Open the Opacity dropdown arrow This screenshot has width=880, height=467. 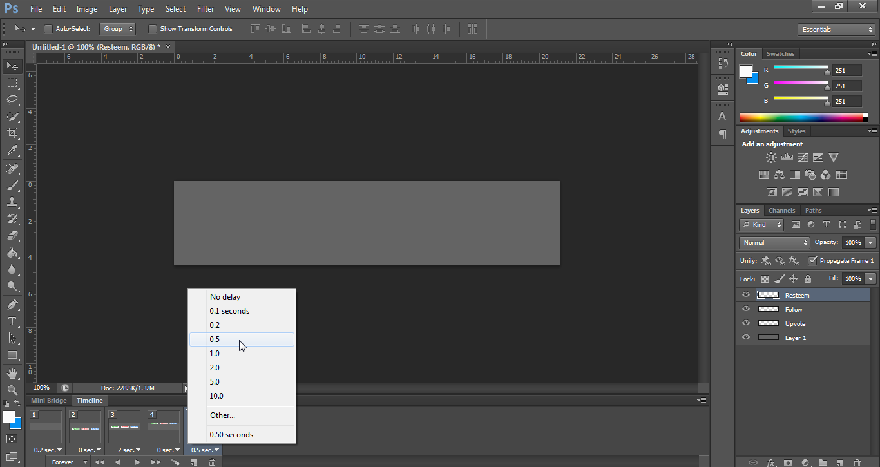point(871,243)
